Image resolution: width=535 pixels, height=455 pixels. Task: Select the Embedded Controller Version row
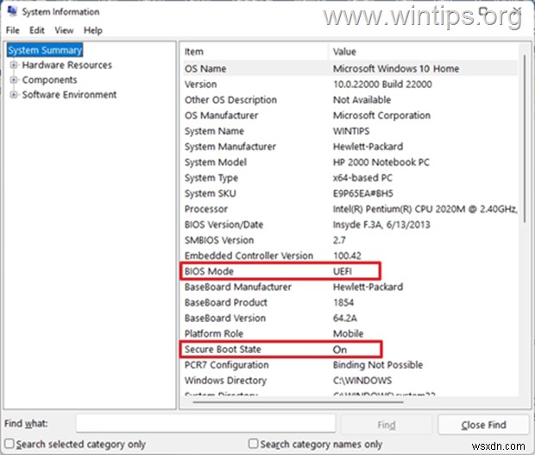tap(349, 256)
